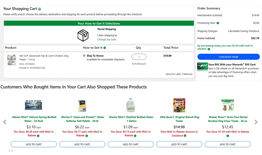Remove the Vet IQ treats from cart

point(188,74)
